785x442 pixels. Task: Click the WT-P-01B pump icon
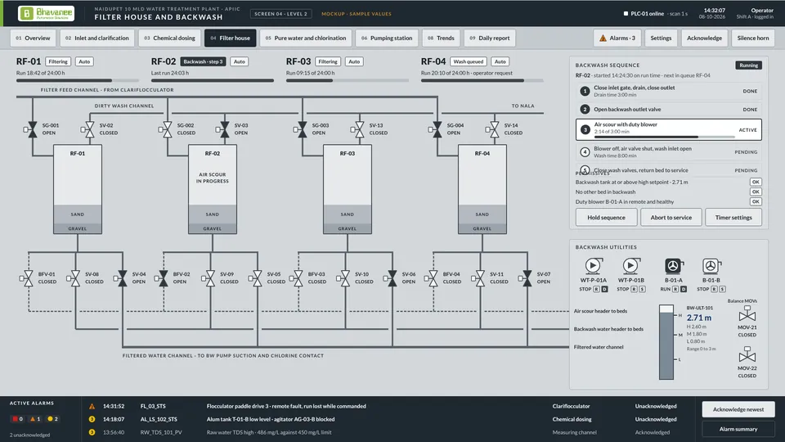click(630, 265)
